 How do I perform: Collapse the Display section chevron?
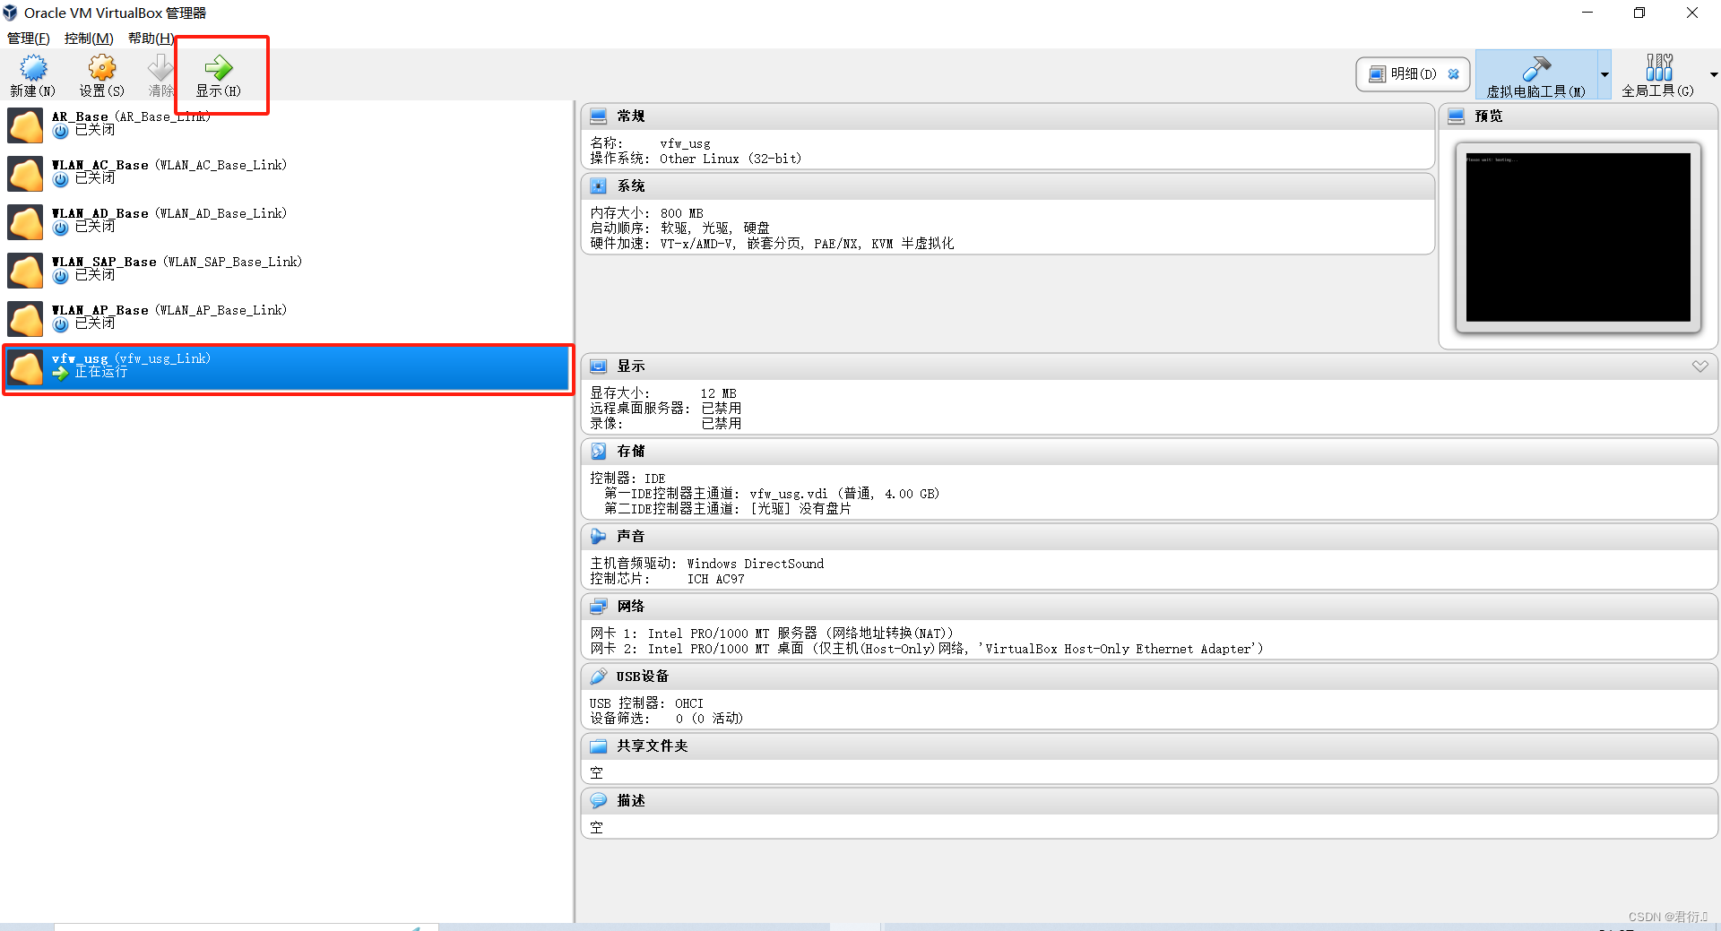pyautogui.click(x=1700, y=366)
